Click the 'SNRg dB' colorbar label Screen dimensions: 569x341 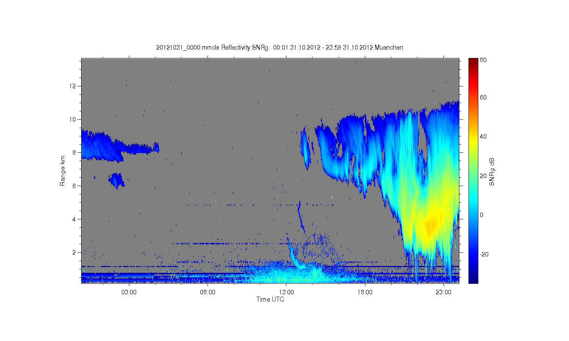(x=492, y=172)
